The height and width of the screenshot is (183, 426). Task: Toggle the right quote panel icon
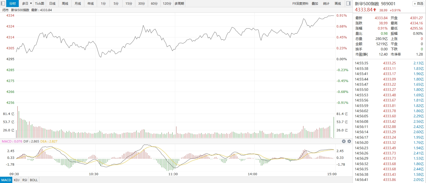pyautogui.click(x=349, y=3)
